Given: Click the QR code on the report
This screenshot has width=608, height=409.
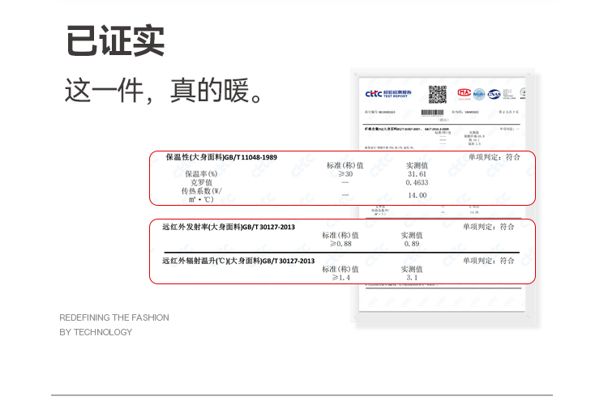Looking at the screenshot, I should [x=438, y=93].
